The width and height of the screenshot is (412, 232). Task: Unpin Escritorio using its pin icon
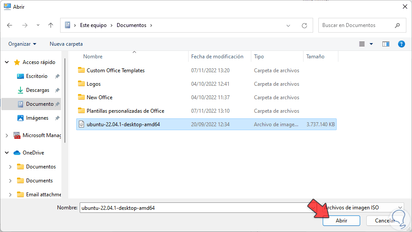point(57,76)
